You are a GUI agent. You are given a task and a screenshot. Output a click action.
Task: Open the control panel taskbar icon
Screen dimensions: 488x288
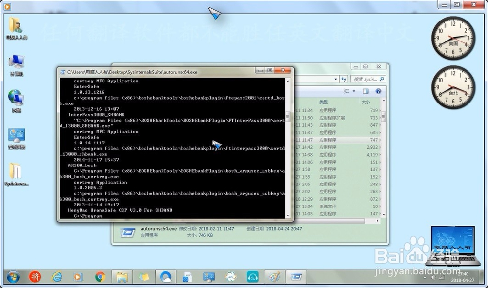(x=209, y=276)
